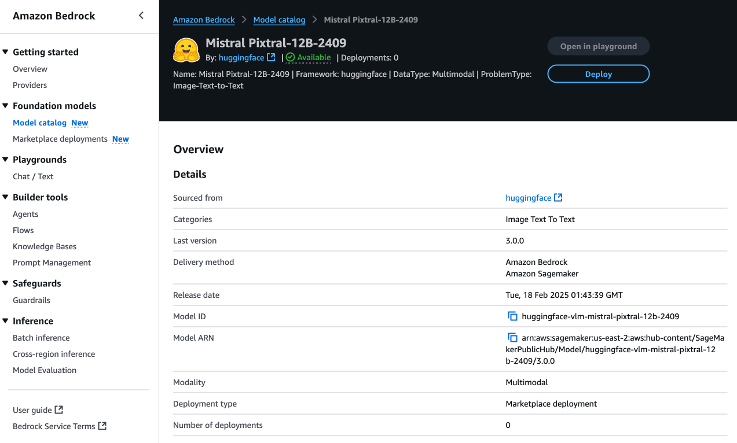Click New badge next to Marketplace deployments
737x443 pixels.
click(120, 139)
